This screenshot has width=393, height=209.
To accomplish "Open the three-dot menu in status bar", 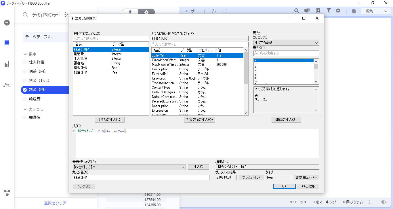I will (370, 202).
